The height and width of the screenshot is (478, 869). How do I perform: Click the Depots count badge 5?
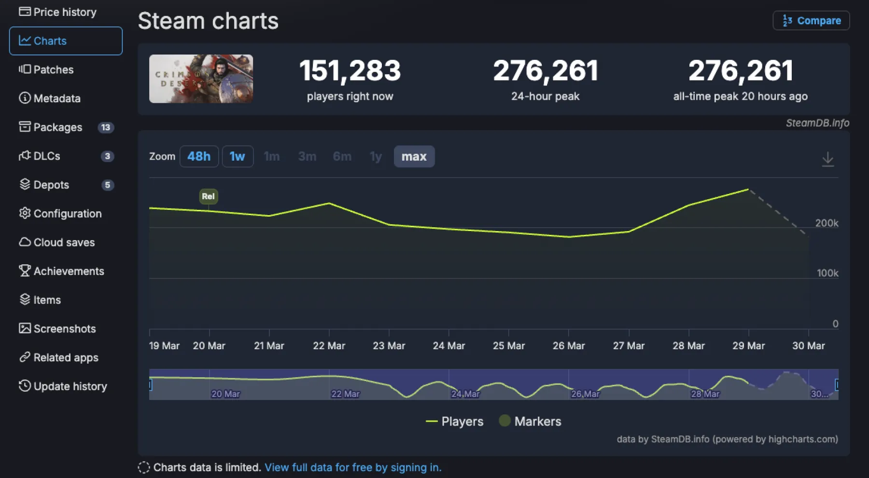click(x=107, y=185)
